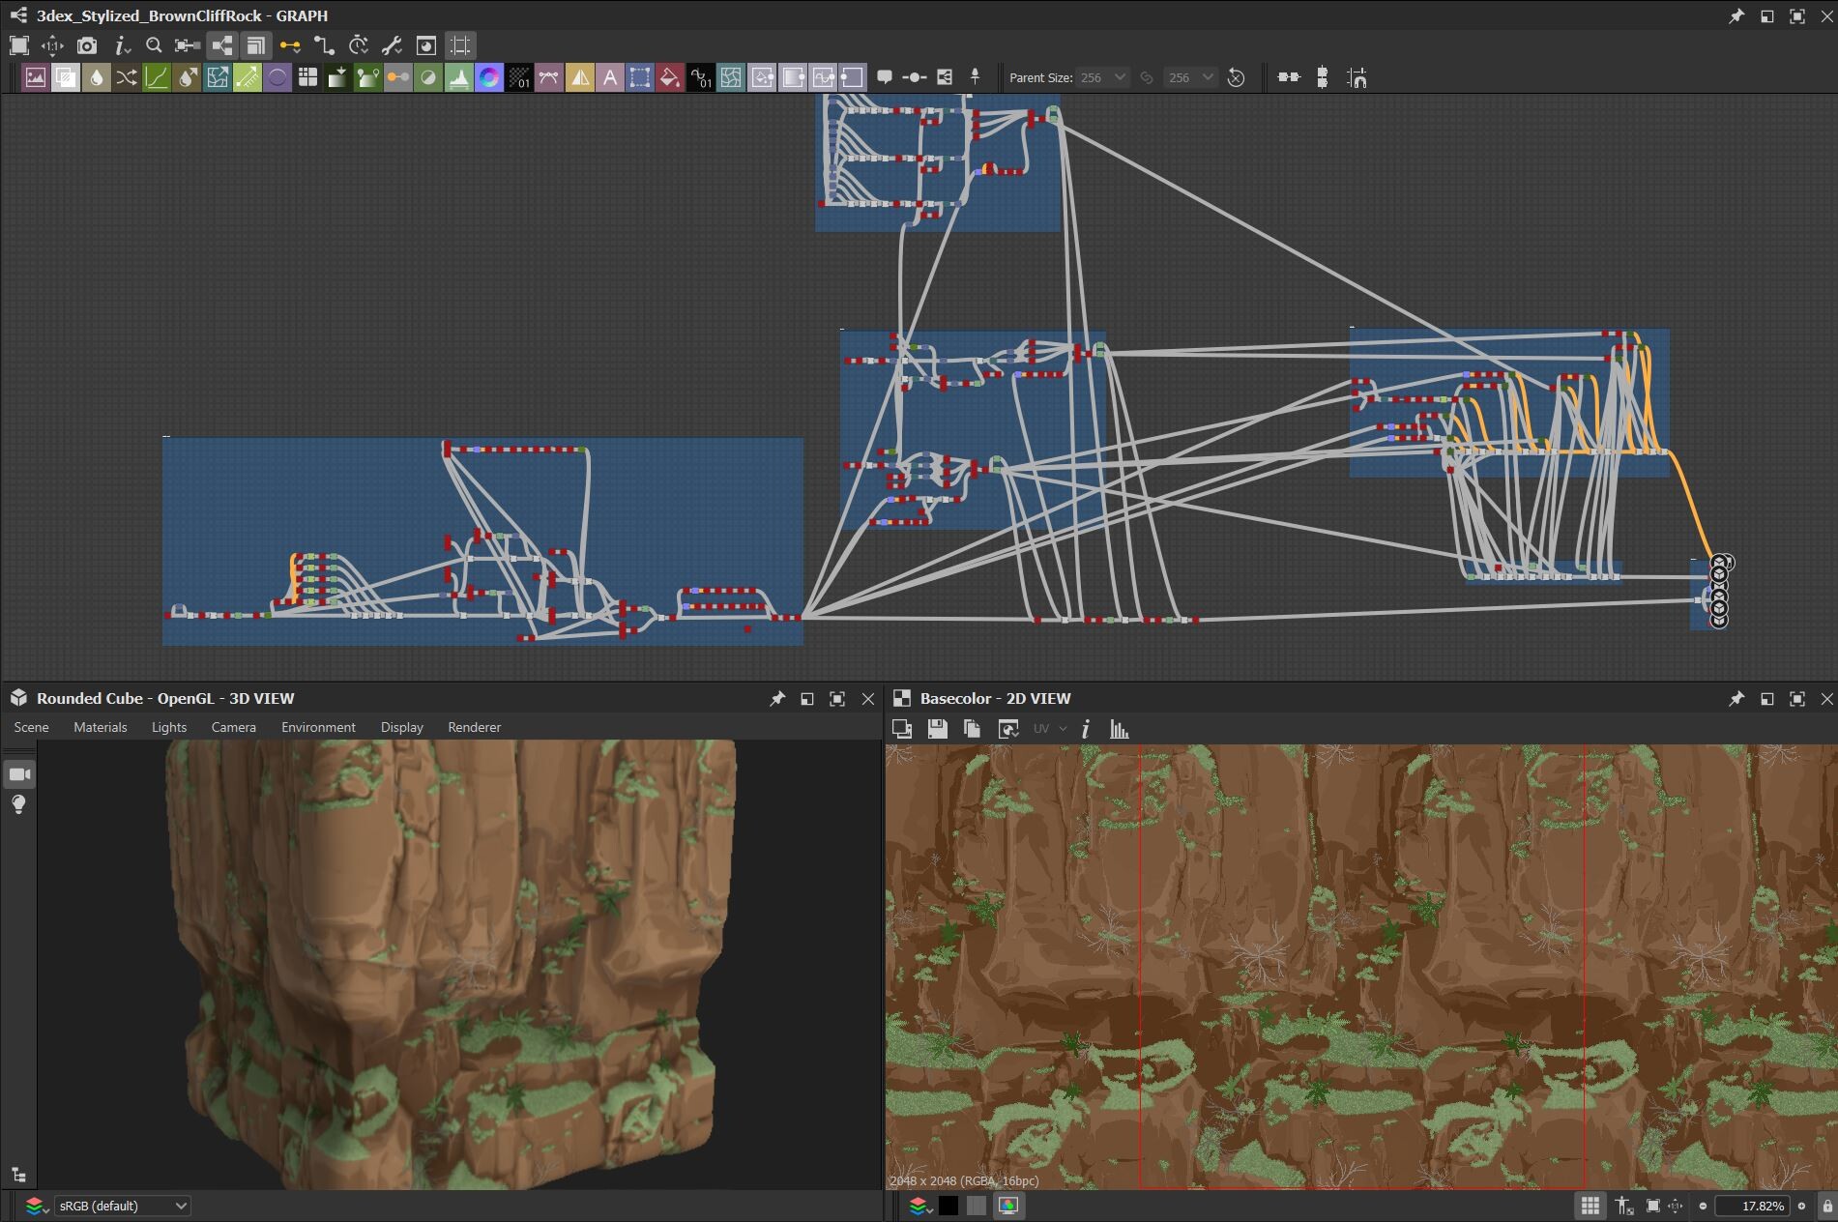Toggle the lock icon beside zoom percentage
Screen dimensions: 1838x1222
click(x=1826, y=1206)
